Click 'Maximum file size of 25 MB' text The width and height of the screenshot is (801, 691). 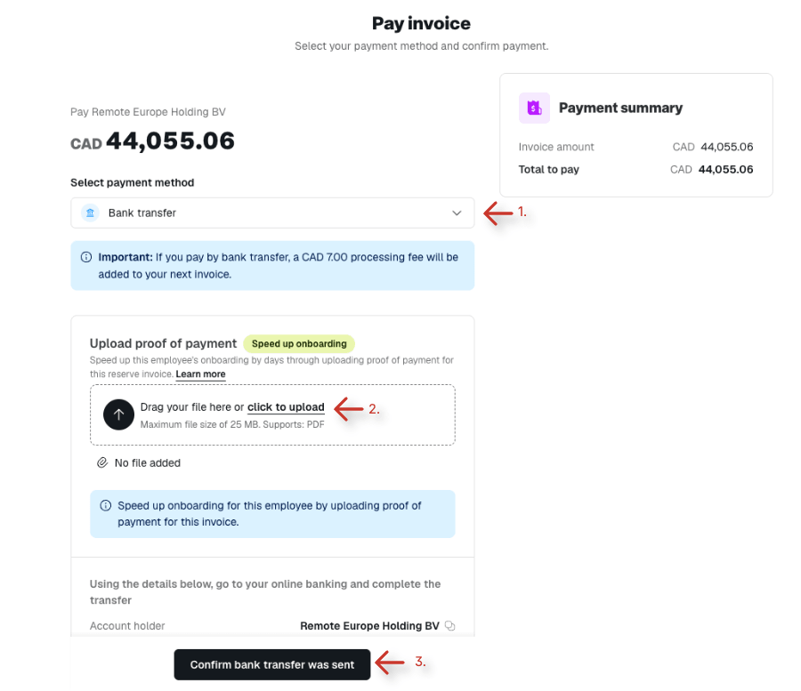(199, 424)
